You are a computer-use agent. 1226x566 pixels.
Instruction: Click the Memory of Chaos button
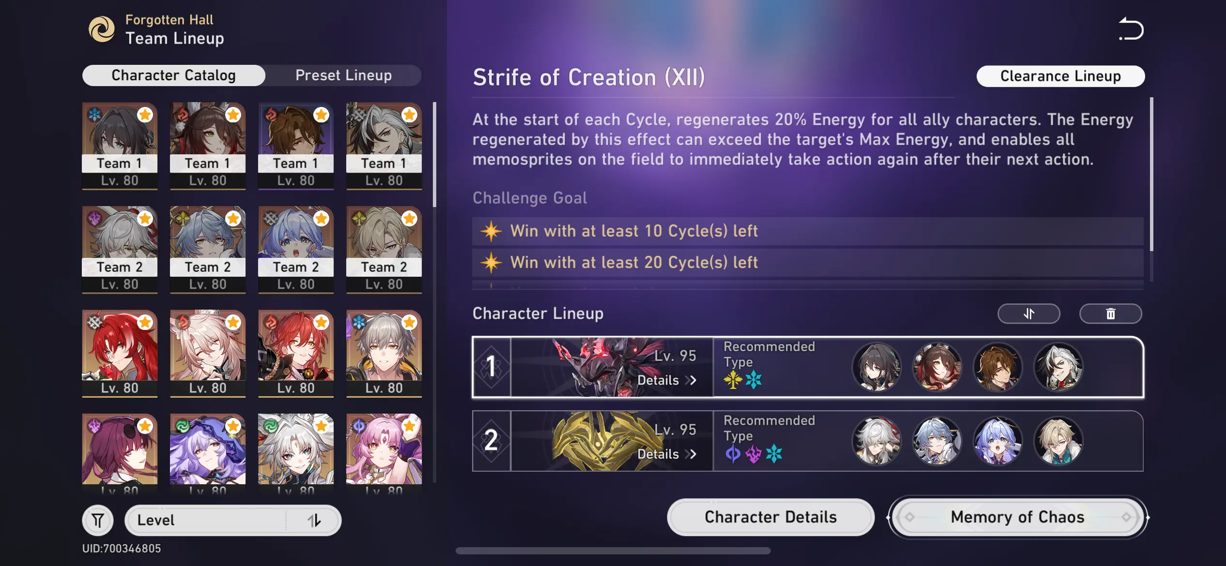click(x=1018, y=517)
